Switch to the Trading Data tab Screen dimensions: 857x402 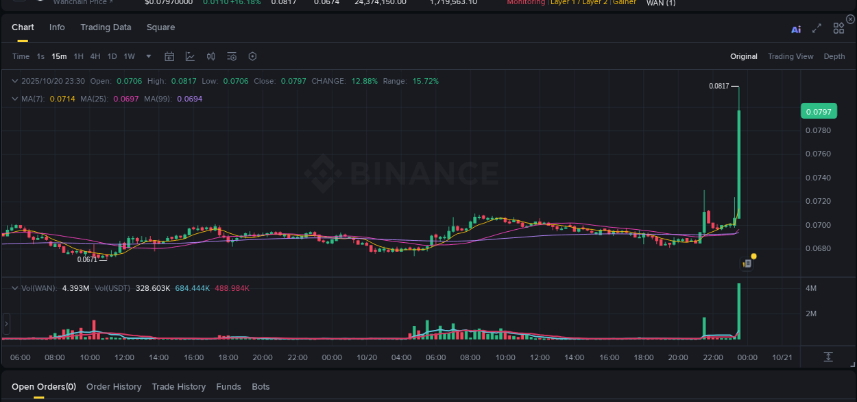click(x=106, y=27)
